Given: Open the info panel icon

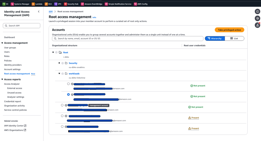Looking at the screenshot, I should click(x=257, y=11).
